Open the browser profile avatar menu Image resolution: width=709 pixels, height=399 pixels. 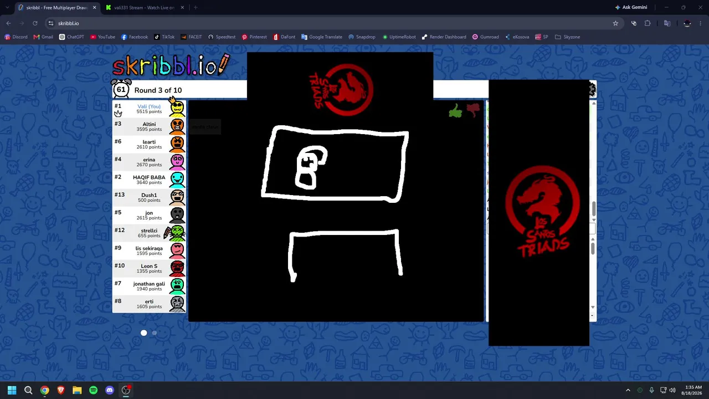(687, 23)
